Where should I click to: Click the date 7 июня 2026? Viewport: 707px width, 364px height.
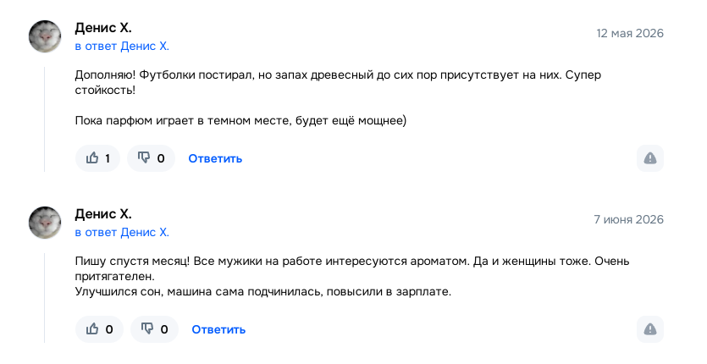point(628,219)
